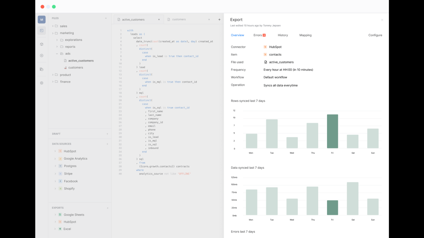Screen dimensions: 424x238
Task: Expand Postgres under Data Sources
Action: pyautogui.click(x=55, y=166)
